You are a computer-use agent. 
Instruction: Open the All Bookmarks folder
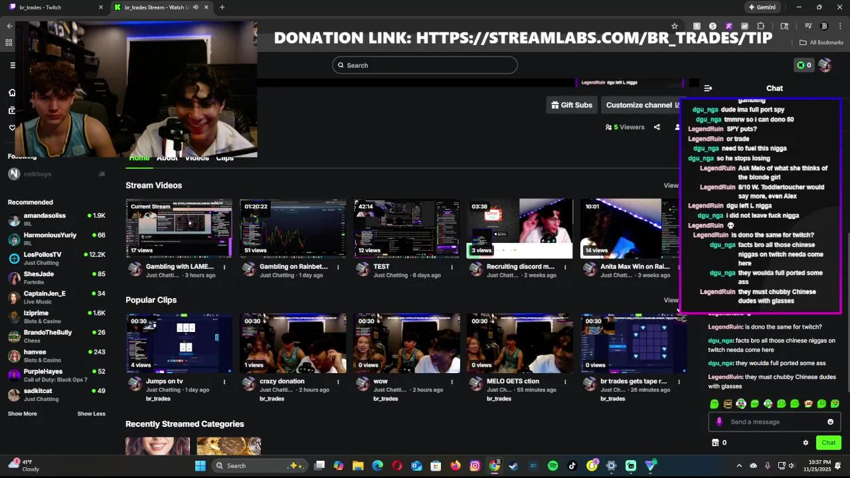point(821,42)
